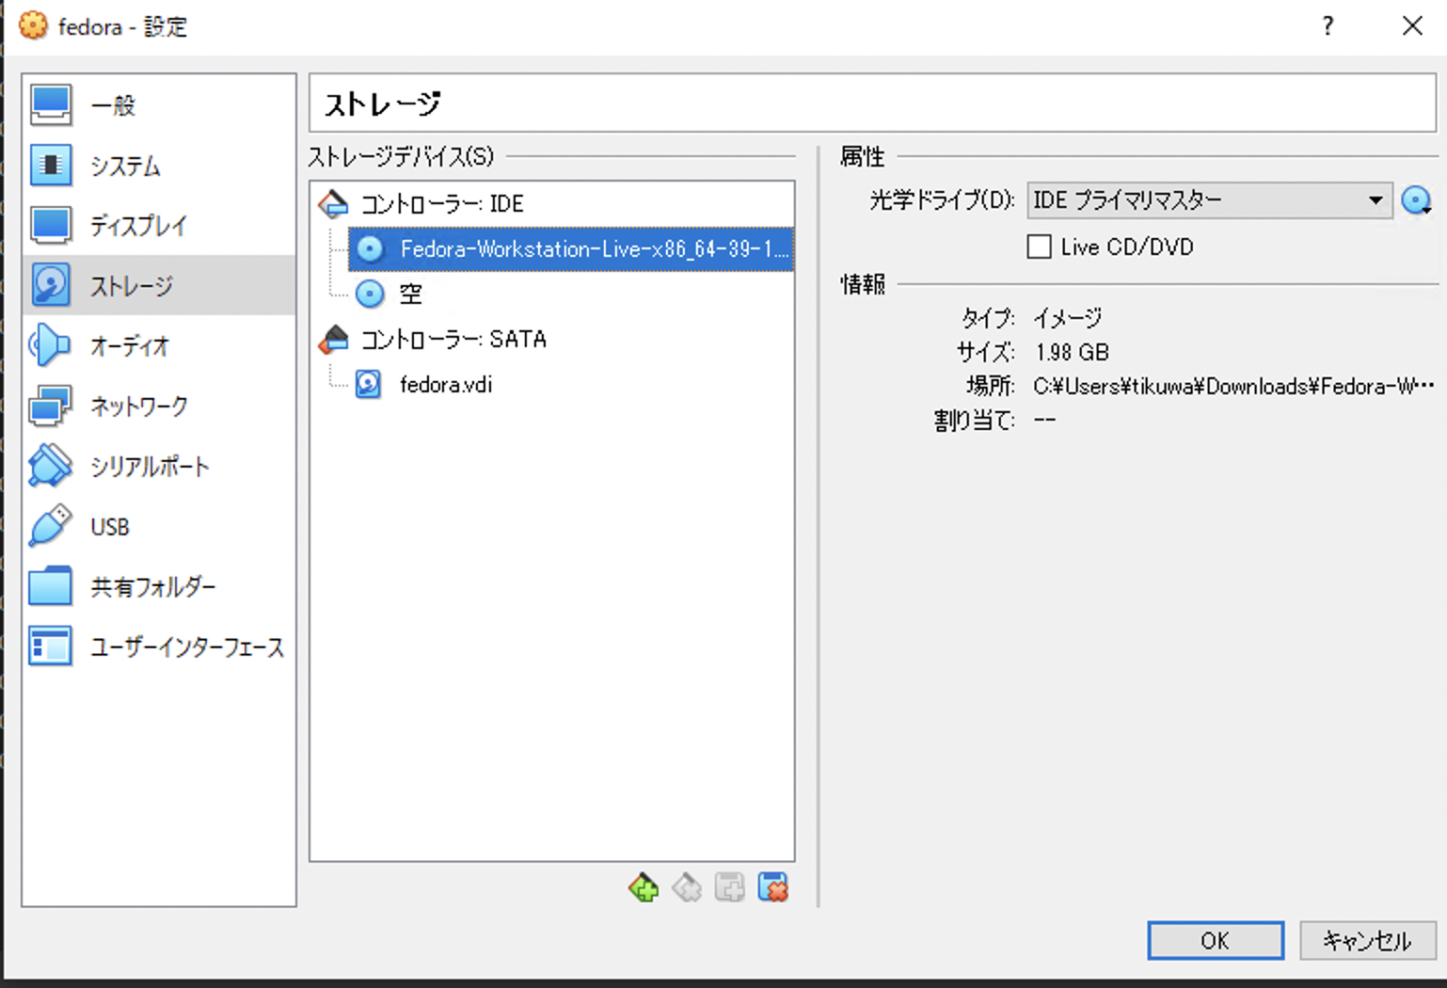
Task: Open the 共有フォルダー settings category
Action: [x=158, y=586]
